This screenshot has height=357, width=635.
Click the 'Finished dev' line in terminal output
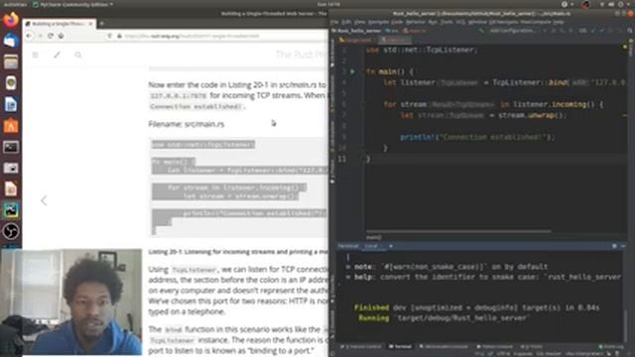pos(476,307)
